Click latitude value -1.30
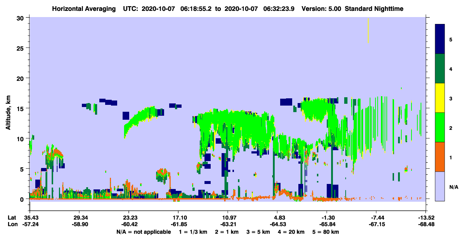 [x=327, y=217]
